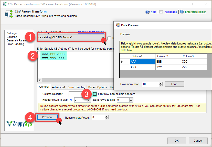Click the CSV Parser Transform header icon

(8, 14)
